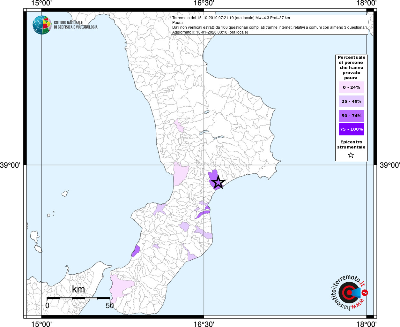Click the left 39°00' latitude label

click(x=10, y=165)
